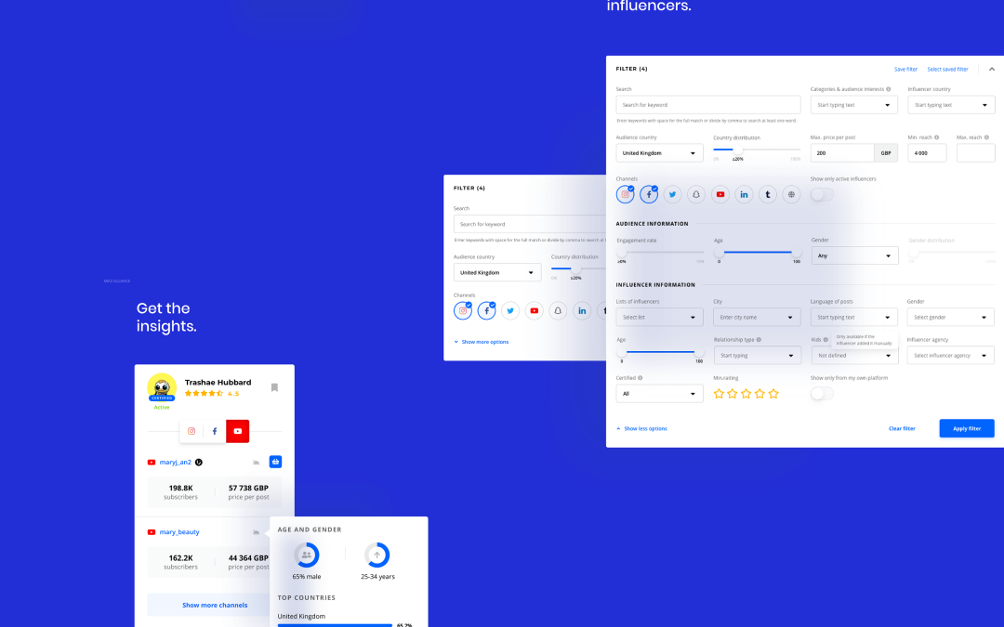
Task: Select Twitter channel in the expanded filter panel
Action: tap(672, 194)
